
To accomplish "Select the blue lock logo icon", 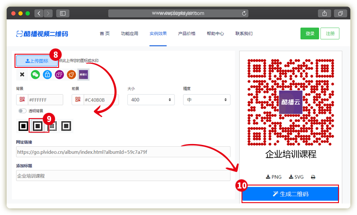I will [47, 75].
